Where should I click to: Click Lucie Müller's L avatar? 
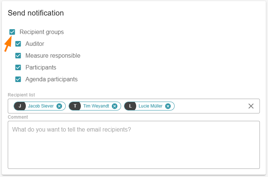(x=130, y=106)
